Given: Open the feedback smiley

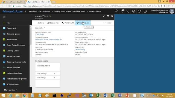Looking at the screenshot, I should 139,11.
